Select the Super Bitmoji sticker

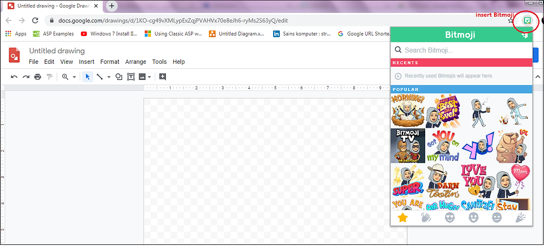coord(408,181)
